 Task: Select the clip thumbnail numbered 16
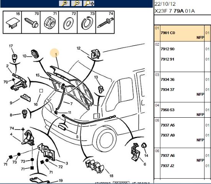coord(12,22)
